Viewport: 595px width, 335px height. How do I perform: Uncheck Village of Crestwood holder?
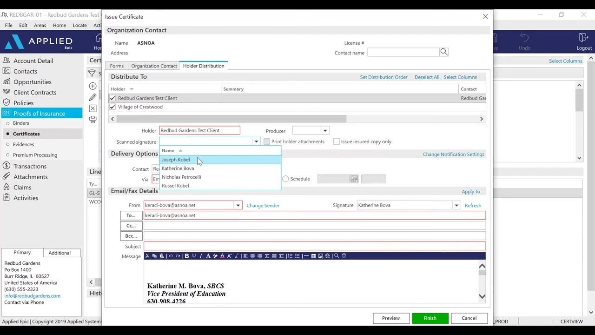click(x=112, y=107)
